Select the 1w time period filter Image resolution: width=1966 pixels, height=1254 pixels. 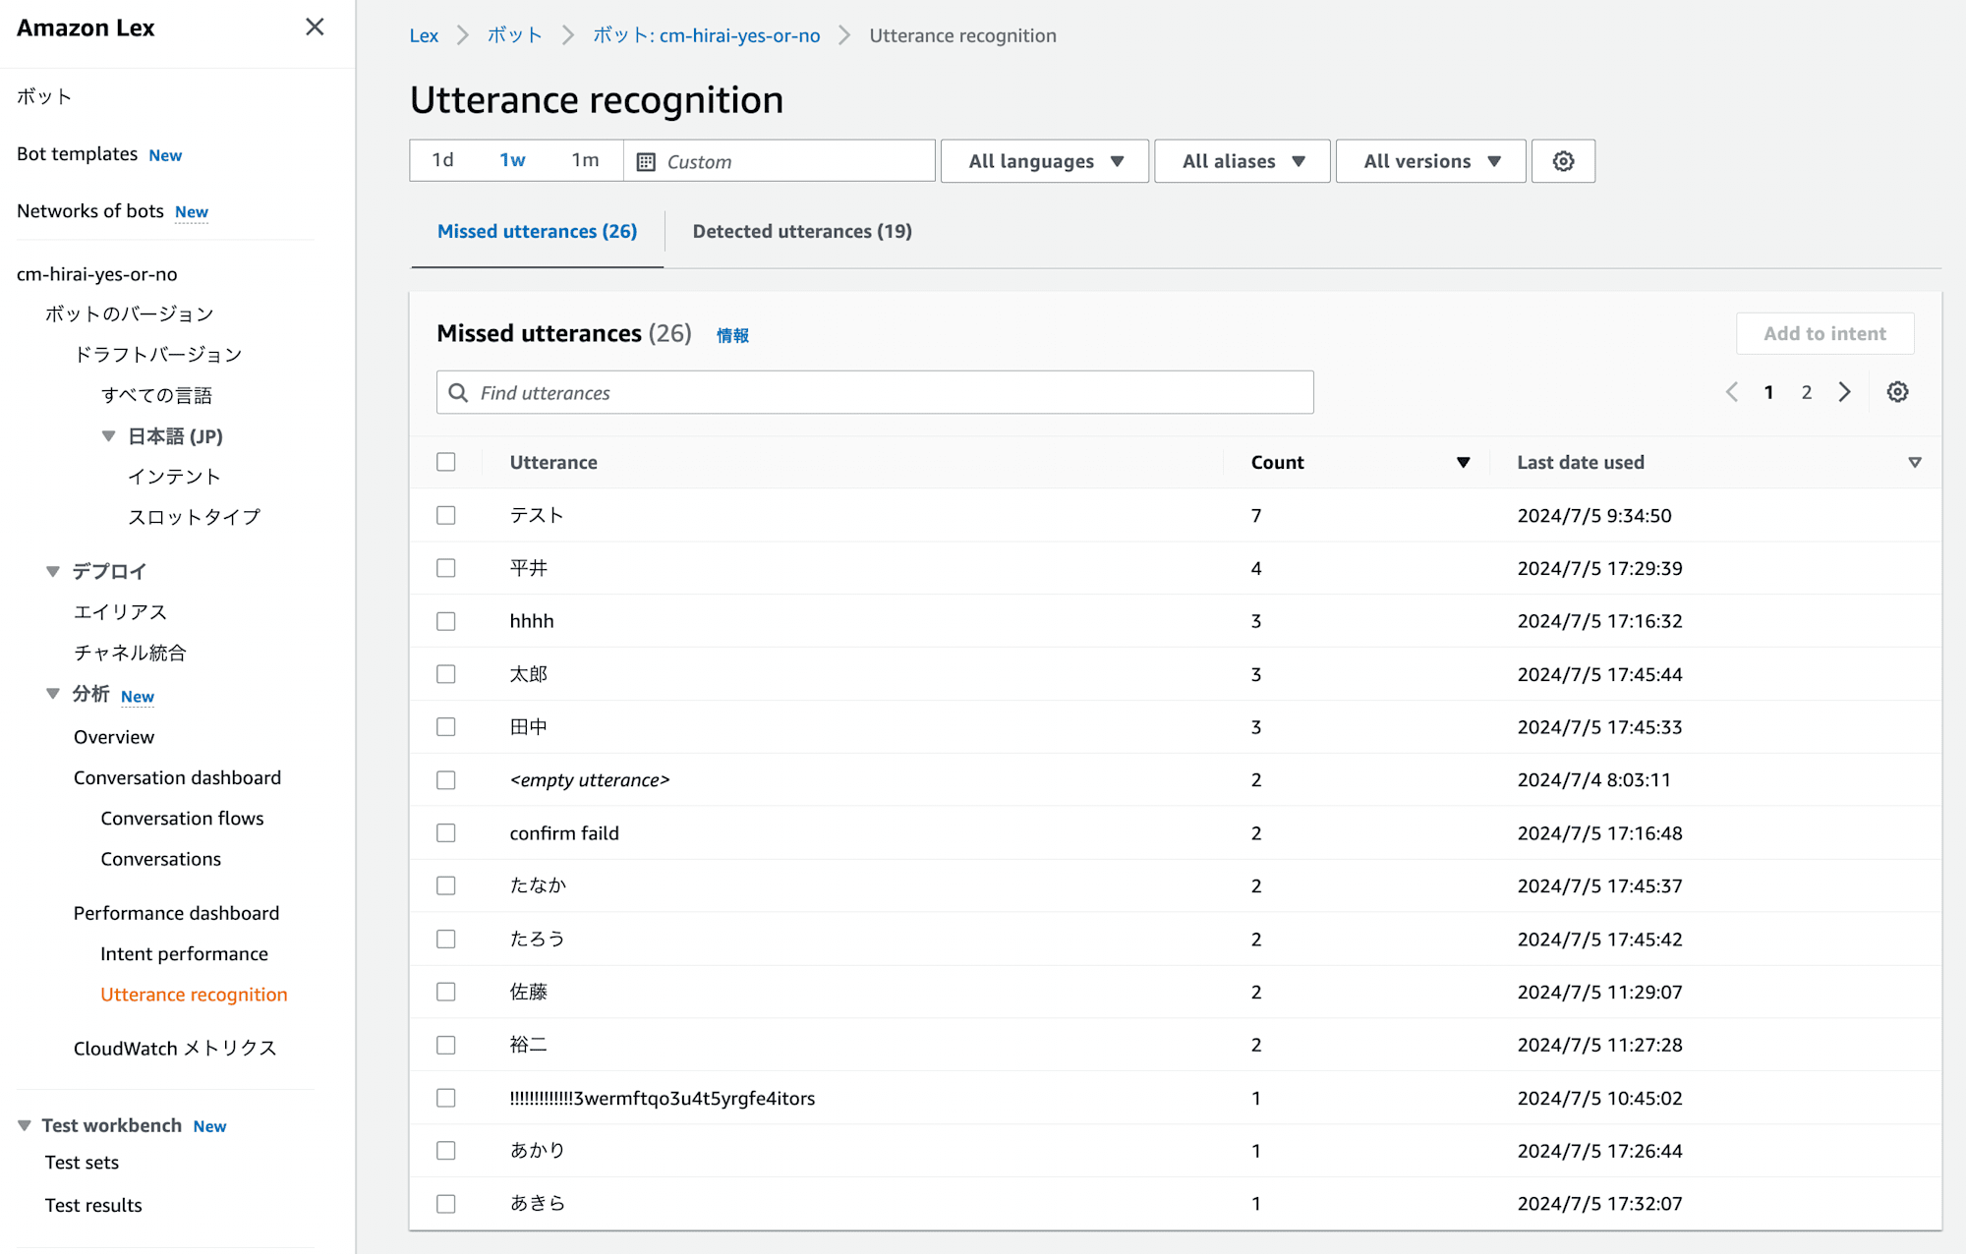coord(513,160)
